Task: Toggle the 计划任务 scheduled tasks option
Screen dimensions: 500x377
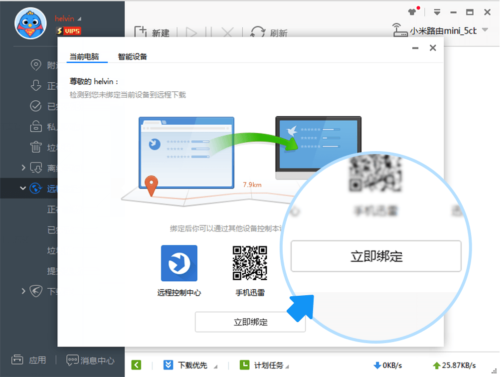Action: pos(268,365)
